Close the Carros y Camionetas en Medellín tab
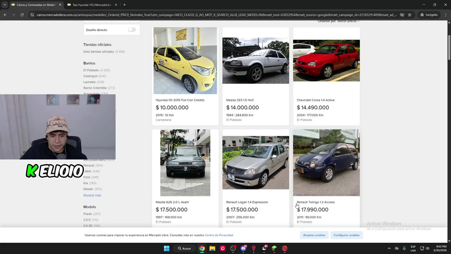The height and width of the screenshot is (254, 451). pos(60,5)
